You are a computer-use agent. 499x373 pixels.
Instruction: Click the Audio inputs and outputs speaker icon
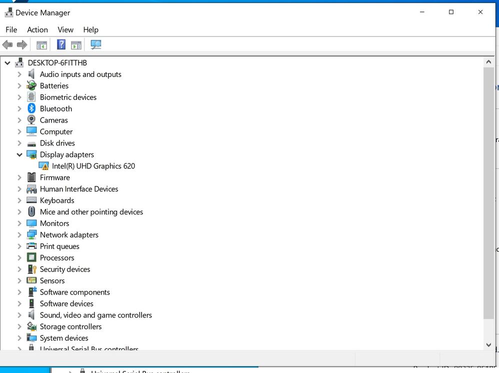31,74
